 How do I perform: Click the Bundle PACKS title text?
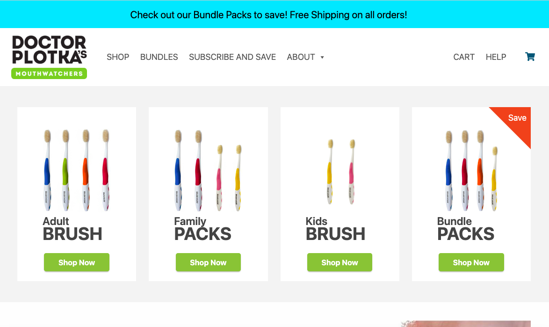click(x=466, y=229)
